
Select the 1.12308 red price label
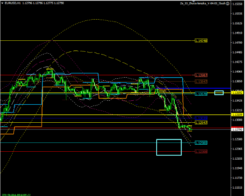[201, 151]
